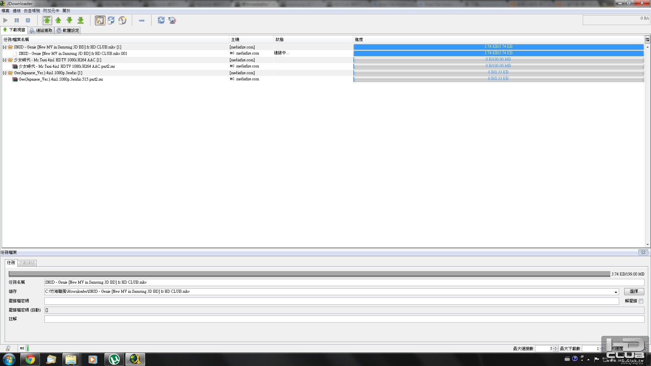The height and width of the screenshot is (366, 651).
Task: Click the 選擇 browse button
Action: point(634,291)
